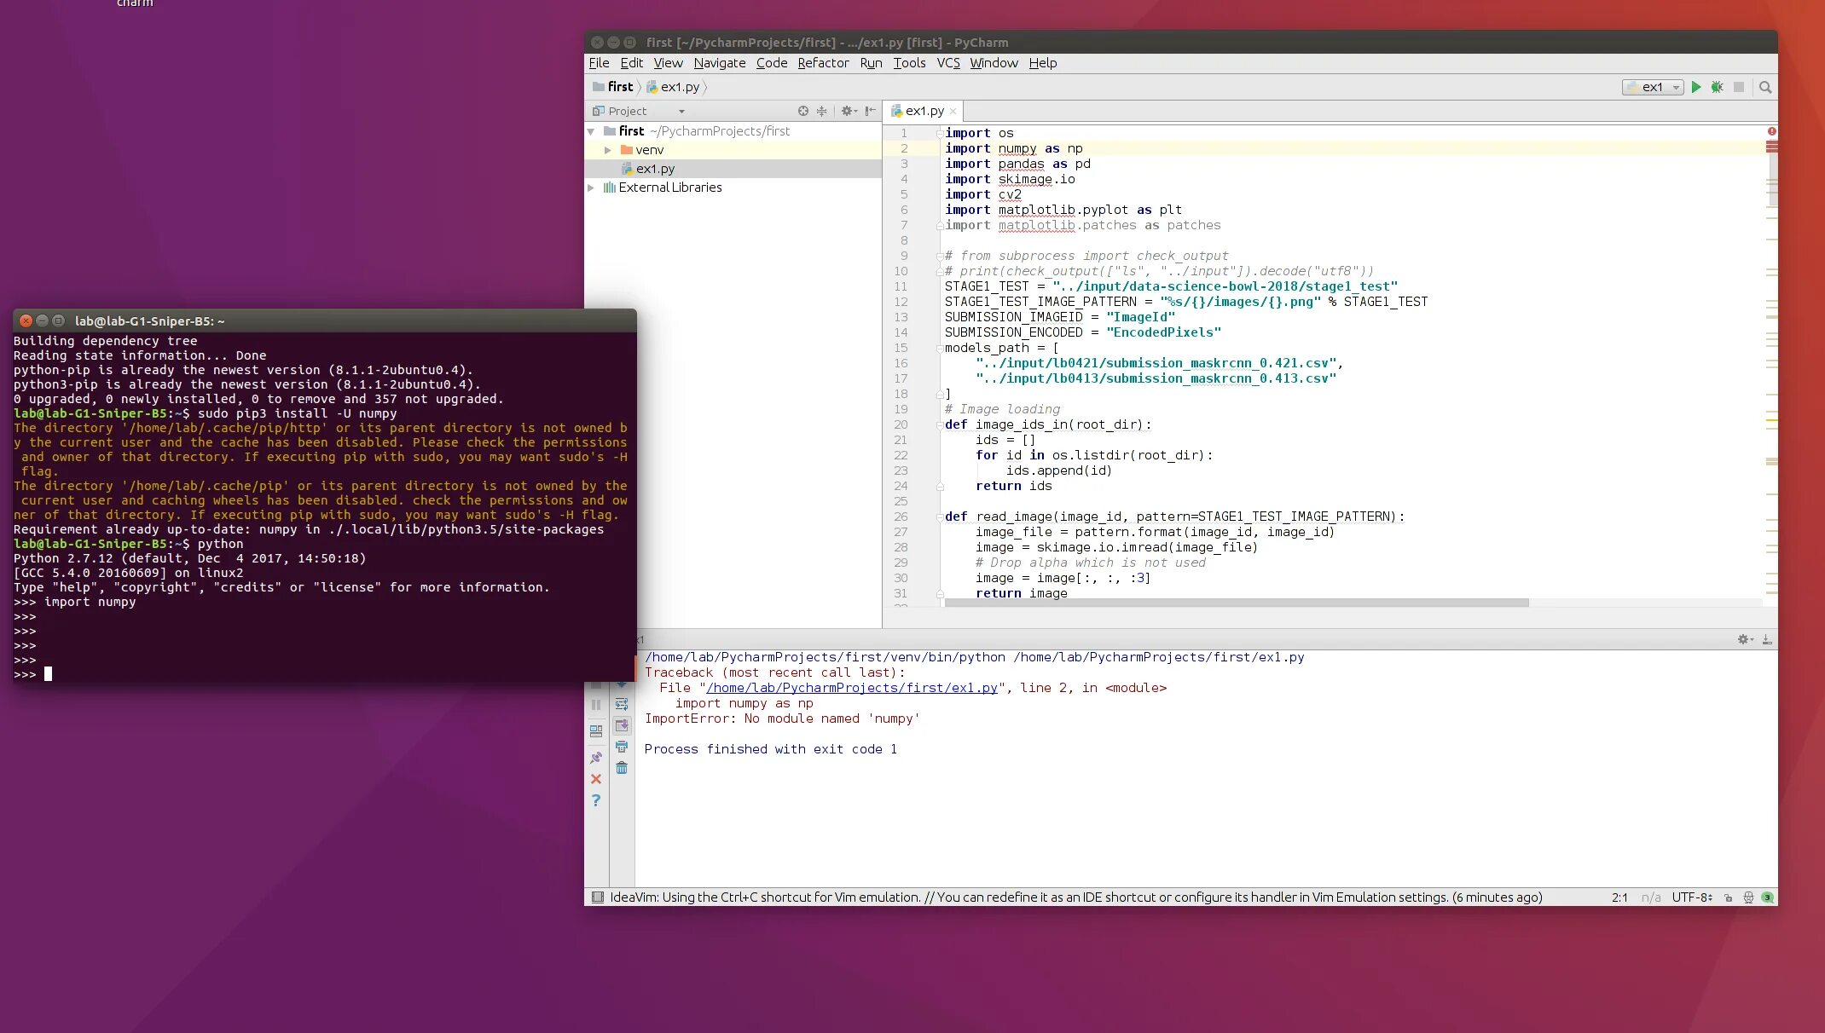
Task: Click the clear-all trash icon in Run panel
Action: (x=622, y=768)
